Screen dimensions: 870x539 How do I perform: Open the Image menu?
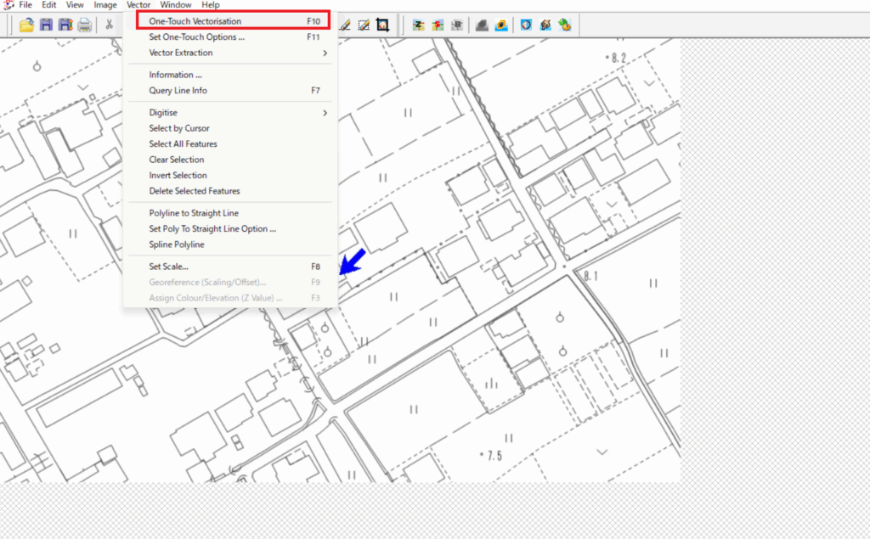(105, 5)
